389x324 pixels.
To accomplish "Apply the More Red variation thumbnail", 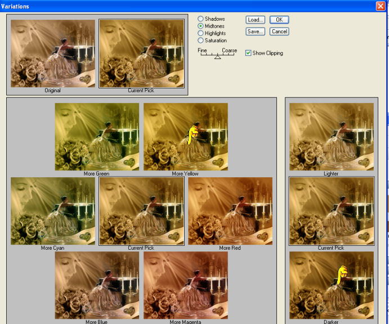I will (x=230, y=211).
